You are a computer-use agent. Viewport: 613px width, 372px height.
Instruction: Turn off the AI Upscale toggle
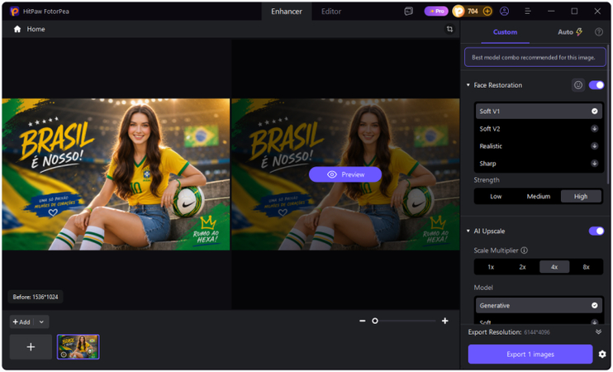pyautogui.click(x=596, y=231)
